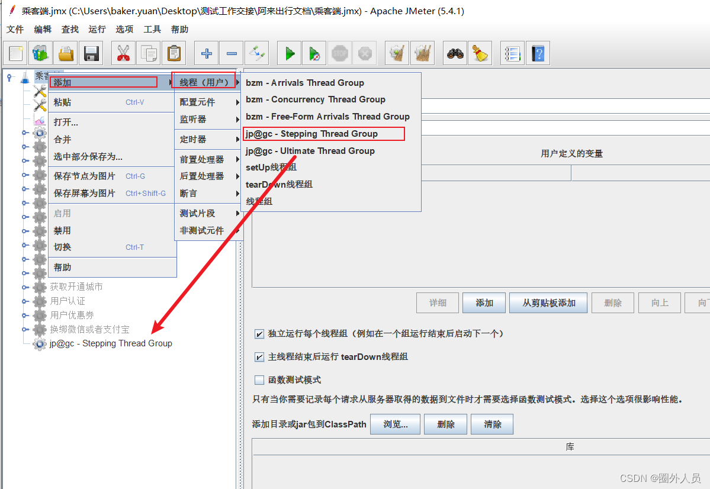Click the 浏览... button

click(396, 424)
